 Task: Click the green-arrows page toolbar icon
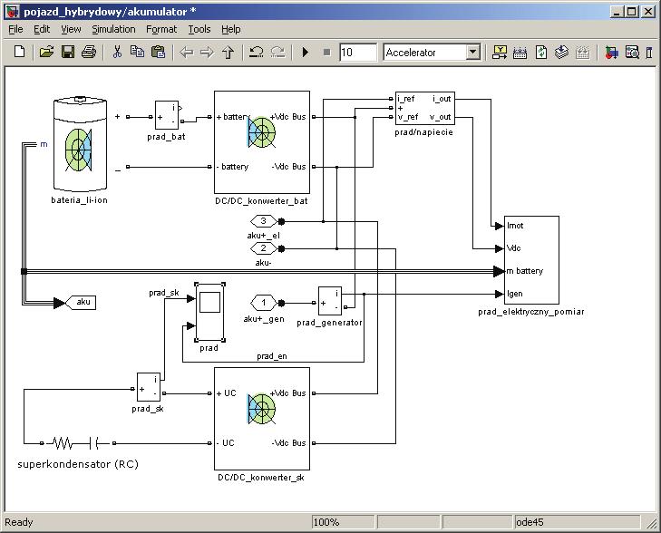(541, 53)
